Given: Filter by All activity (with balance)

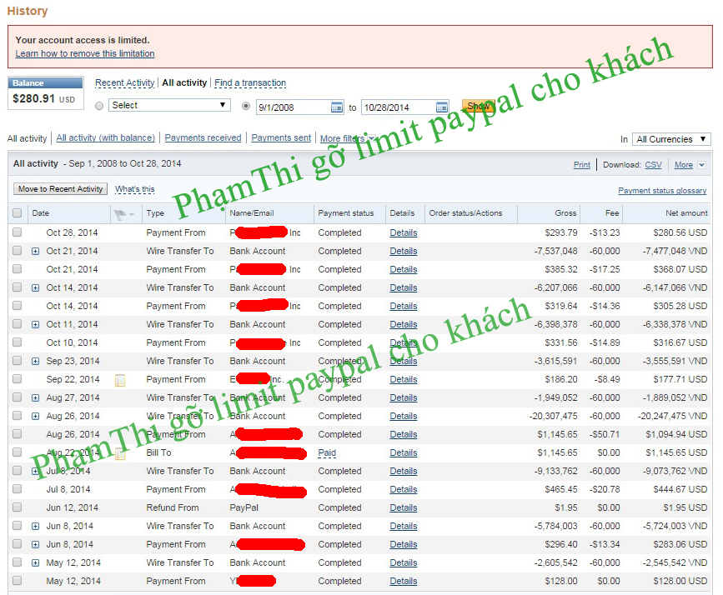Looking at the screenshot, I should click(106, 137).
